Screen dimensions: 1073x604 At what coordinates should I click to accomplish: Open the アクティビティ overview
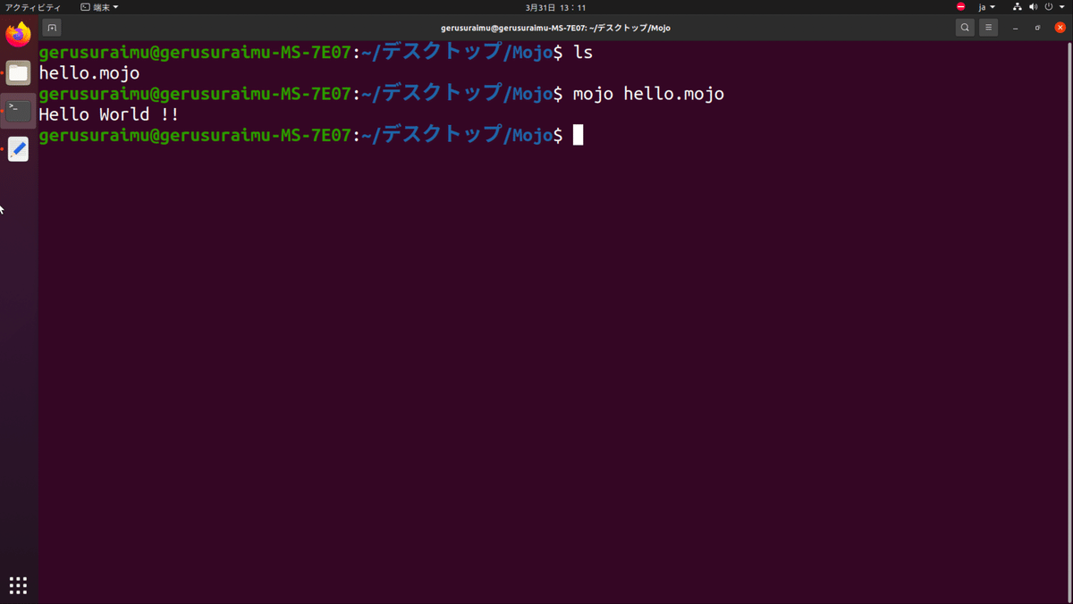pyautogui.click(x=33, y=7)
